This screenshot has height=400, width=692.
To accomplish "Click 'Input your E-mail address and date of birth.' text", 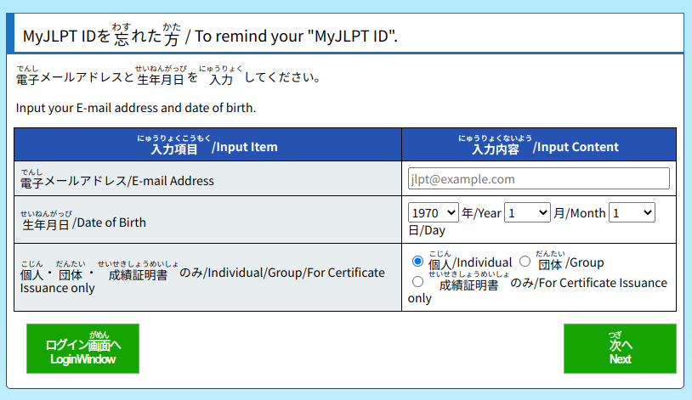I will pyautogui.click(x=136, y=108).
